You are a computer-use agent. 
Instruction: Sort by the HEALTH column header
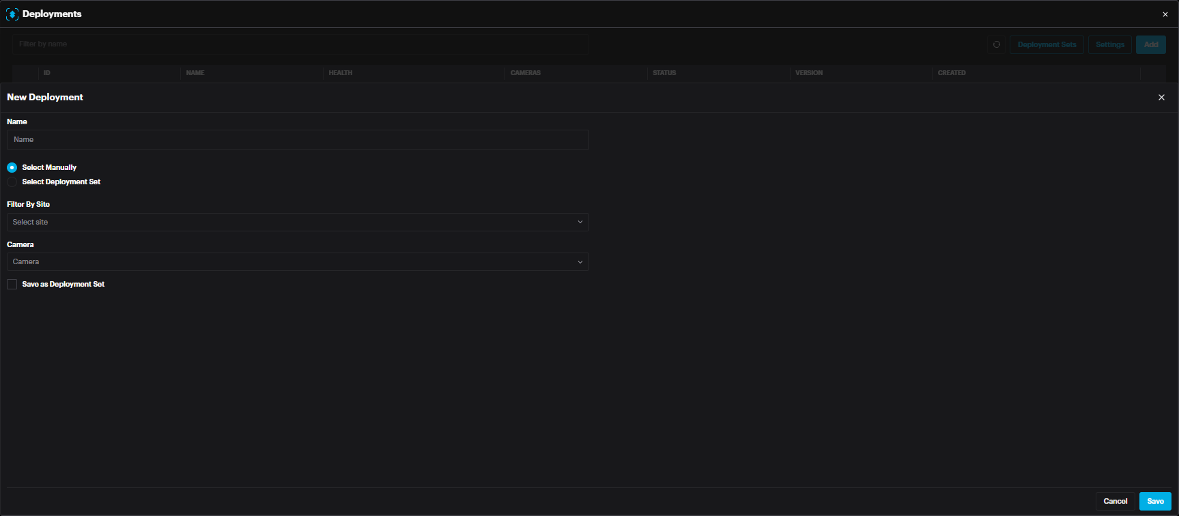coord(341,73)
